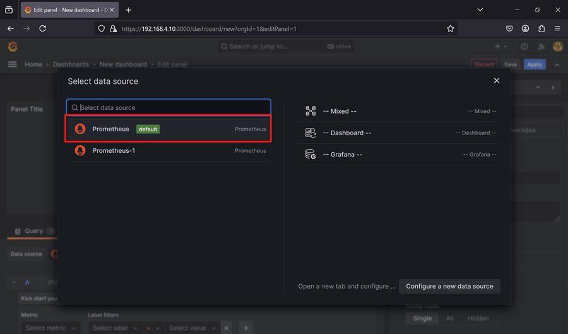Add a label filter with plus button
The width and height of the screenshot is (568, 334).
point(246,328)
